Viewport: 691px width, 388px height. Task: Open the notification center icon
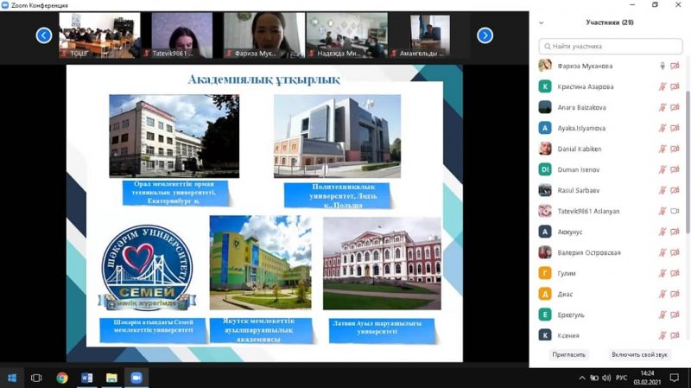[675, 378]
